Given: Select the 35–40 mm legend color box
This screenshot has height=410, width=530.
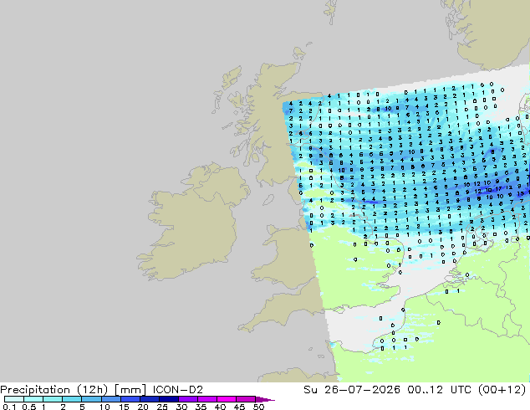Looking at the screenshot, I should 206,399.
